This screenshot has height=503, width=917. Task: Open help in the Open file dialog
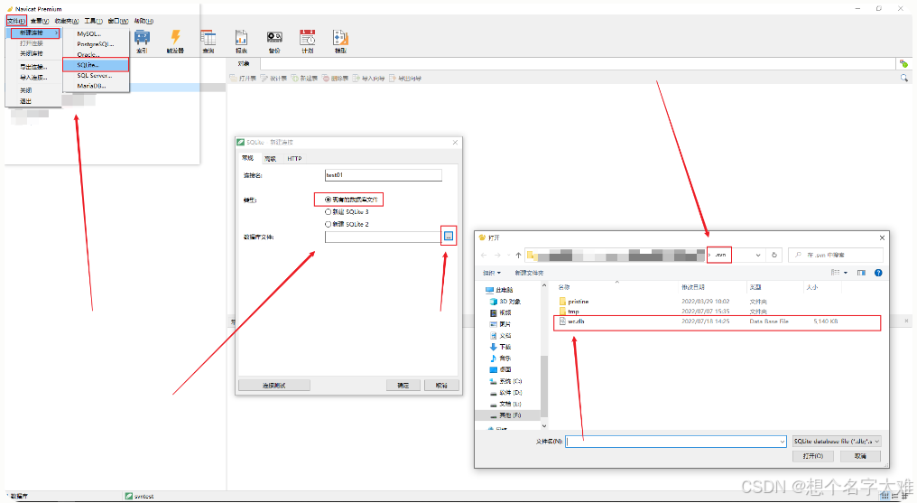point(878,273)
